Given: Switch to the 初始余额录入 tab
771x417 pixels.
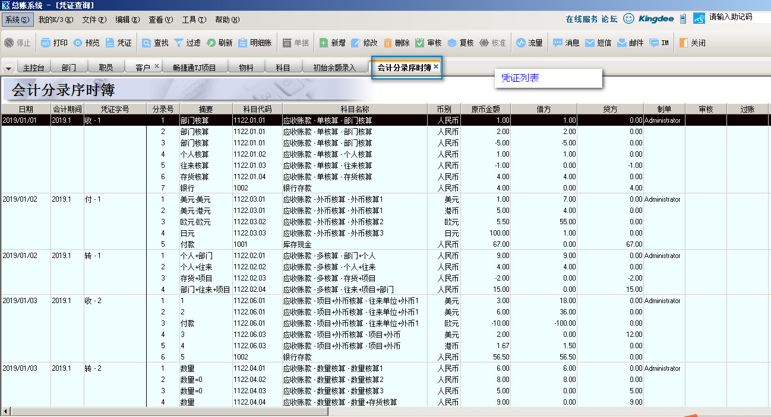Looking at the screenshot, I should point(334,68).
